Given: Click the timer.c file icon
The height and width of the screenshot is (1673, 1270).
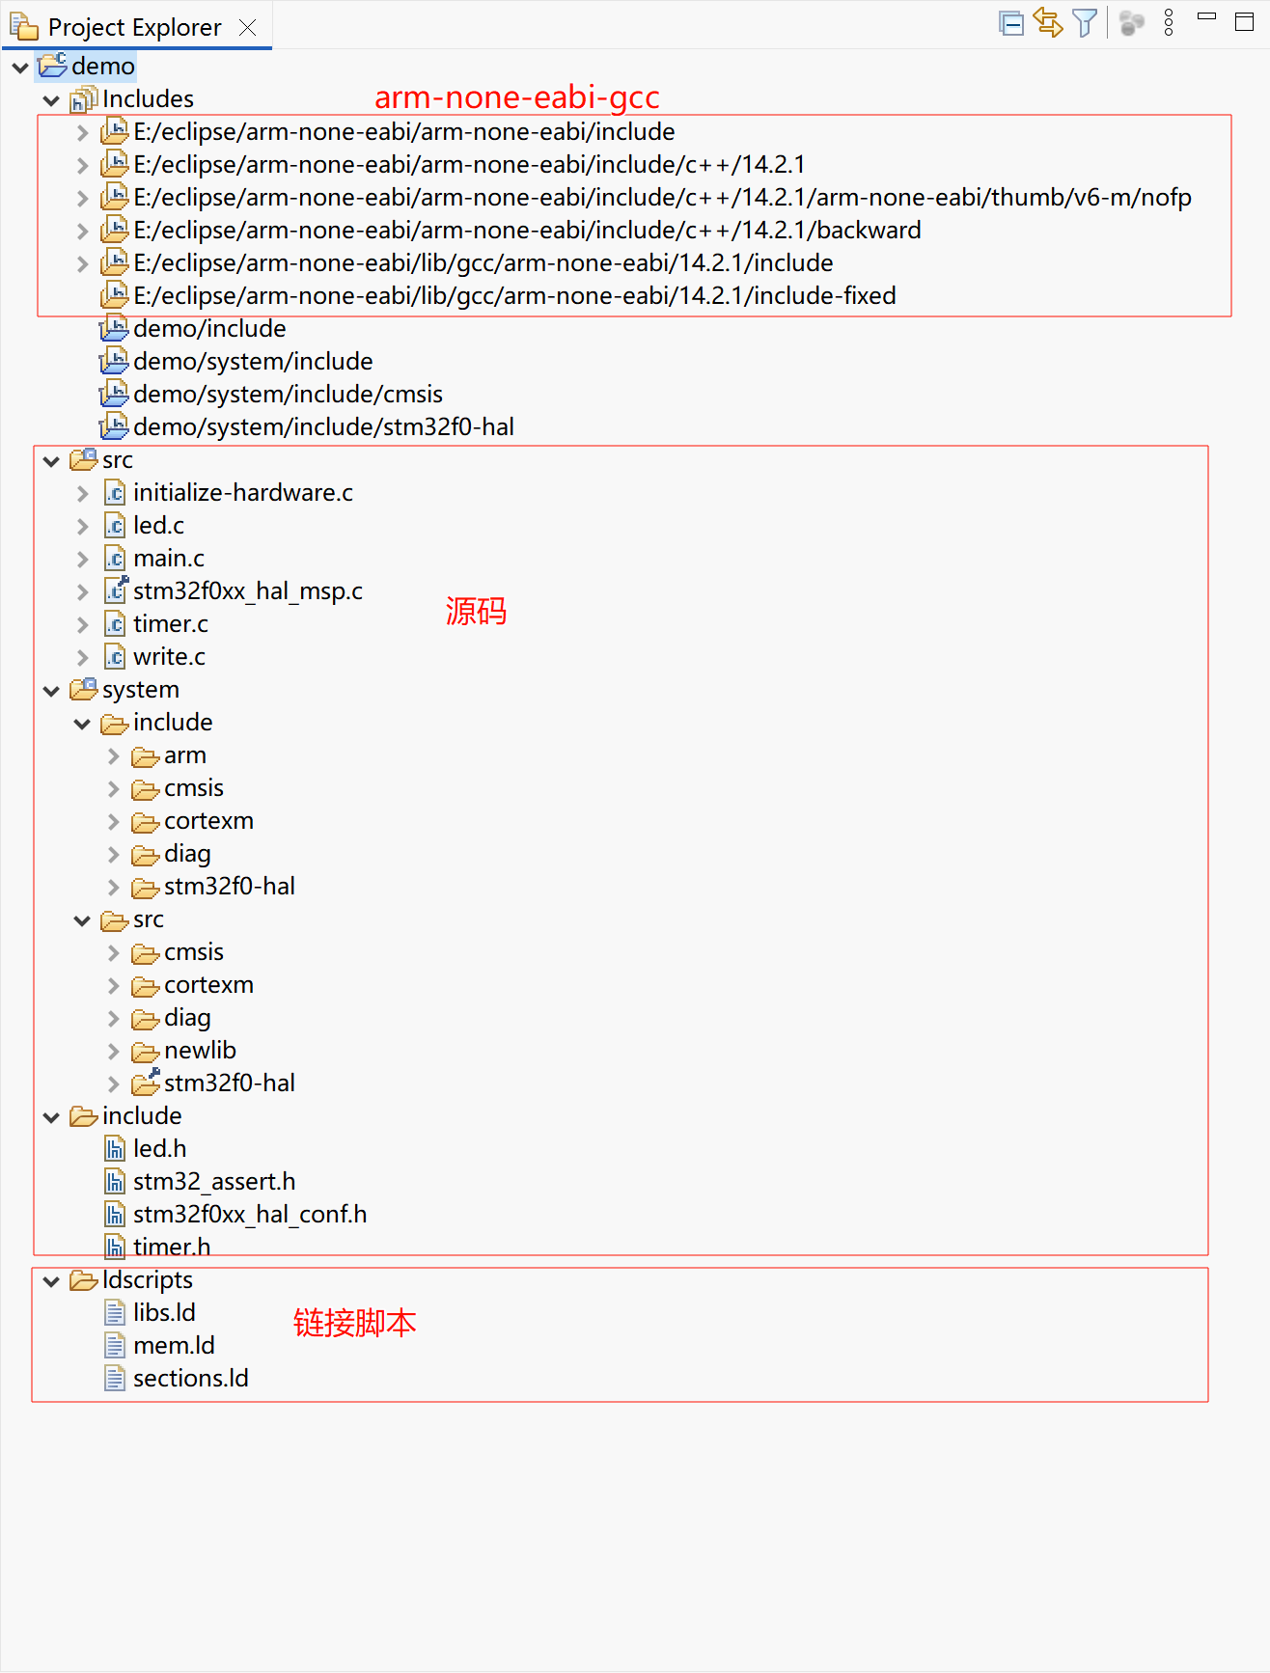Looking at the screenshot, I should 115,623.
